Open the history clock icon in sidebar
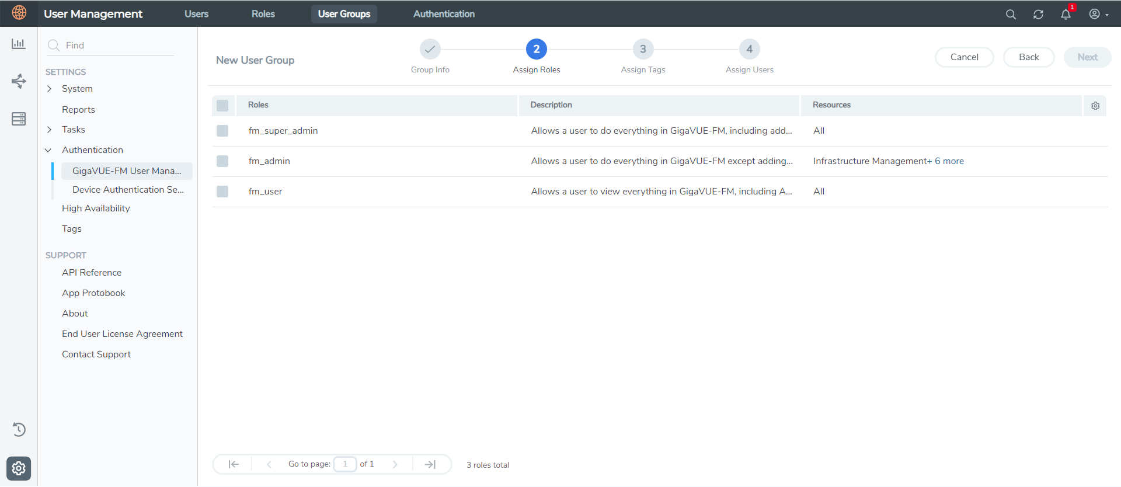Image resolution: width=1121 pixels, height=487 pixels. tap(19, 430)
